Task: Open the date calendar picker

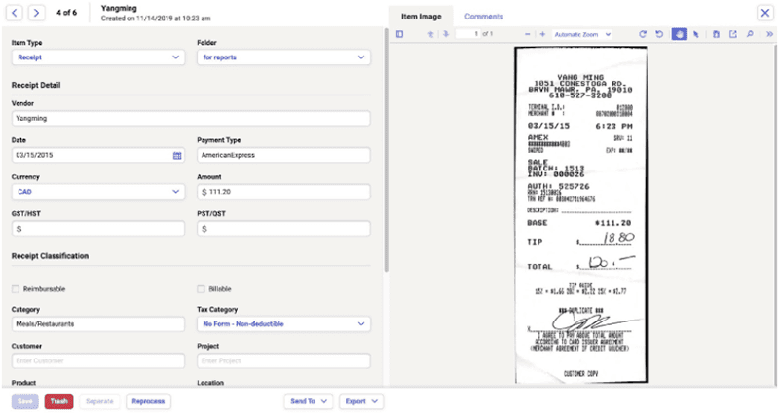Action: (177, 155)
